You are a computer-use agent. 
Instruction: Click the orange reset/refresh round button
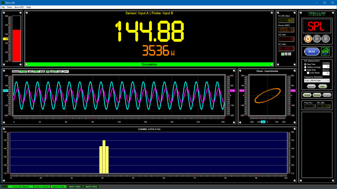[x=308, y=39]
